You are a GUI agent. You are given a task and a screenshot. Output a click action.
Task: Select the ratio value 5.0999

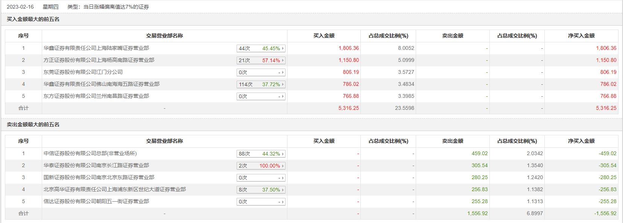point(406,60)
